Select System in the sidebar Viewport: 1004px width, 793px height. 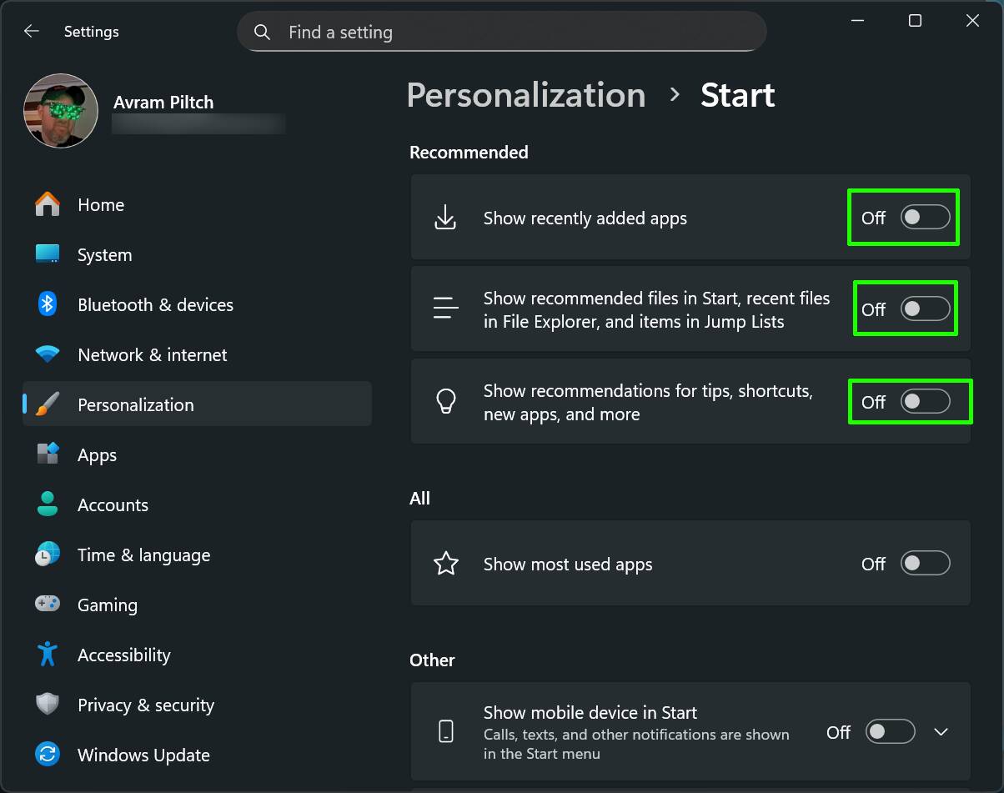104,255
